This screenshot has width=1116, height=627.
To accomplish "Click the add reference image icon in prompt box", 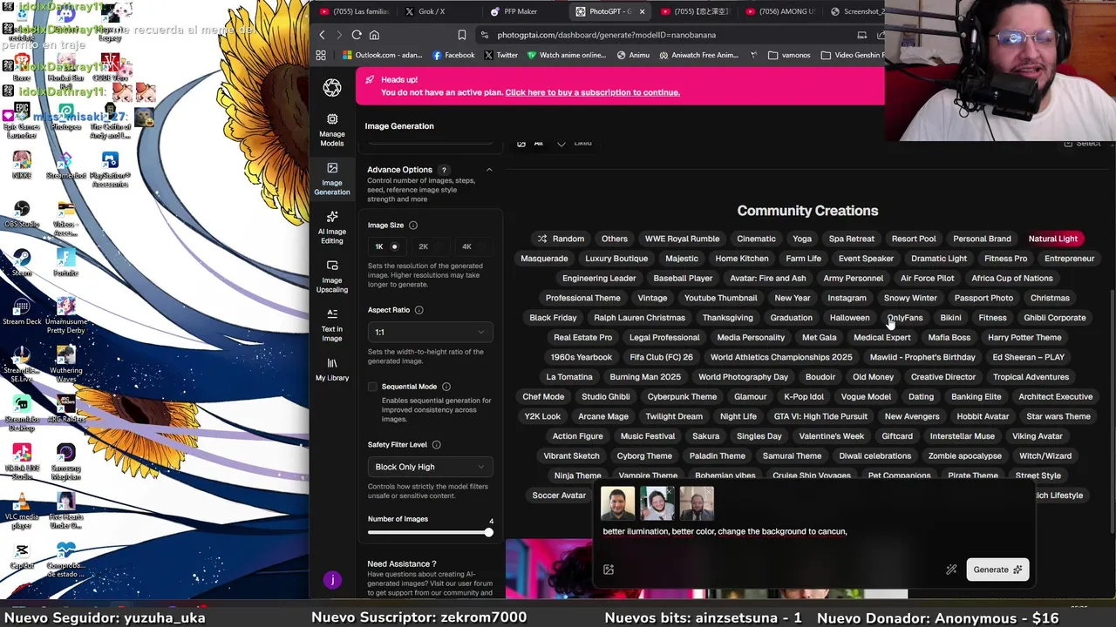I will pyautogui.click(x=609, y=570).
